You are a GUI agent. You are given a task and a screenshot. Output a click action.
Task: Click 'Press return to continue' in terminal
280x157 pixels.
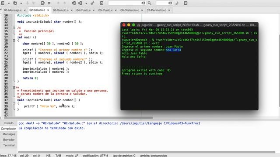pyautogui.click(x=142, y=74)
